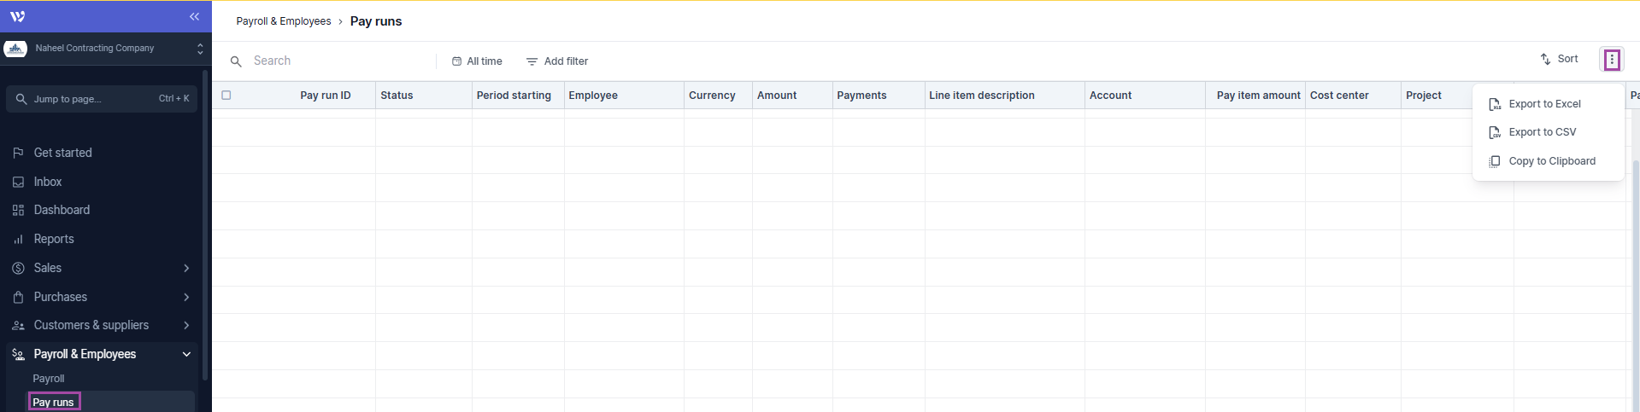Collapse the sidebar with double-chevron icon
Viewport: 1640px width, 412px height.
coord(194,16)
